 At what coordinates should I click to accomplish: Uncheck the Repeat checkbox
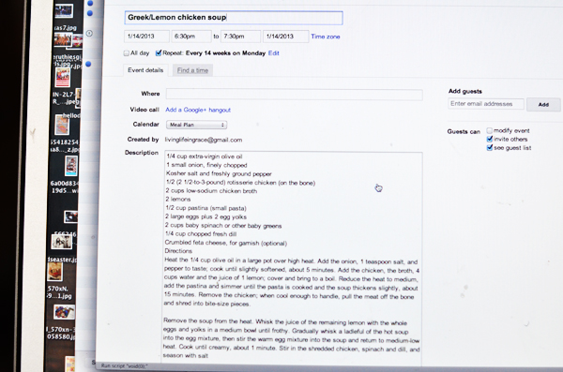click(159, 53)
